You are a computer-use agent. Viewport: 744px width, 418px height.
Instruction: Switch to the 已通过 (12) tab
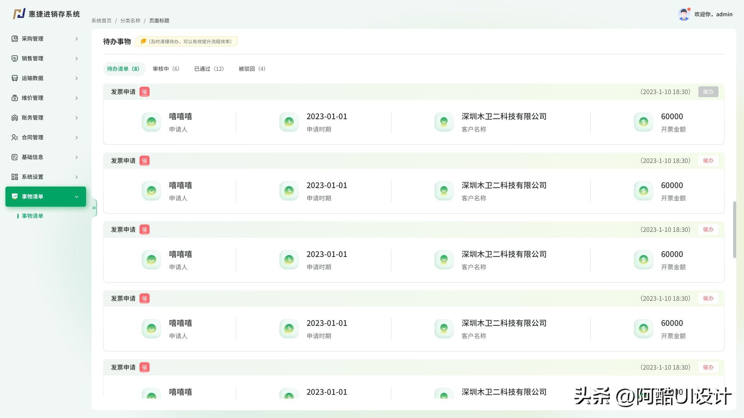pos(209,69)
